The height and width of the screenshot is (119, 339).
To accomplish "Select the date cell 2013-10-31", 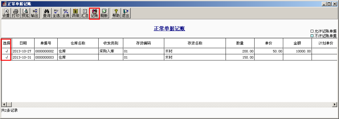I will (x=23, y=57).
